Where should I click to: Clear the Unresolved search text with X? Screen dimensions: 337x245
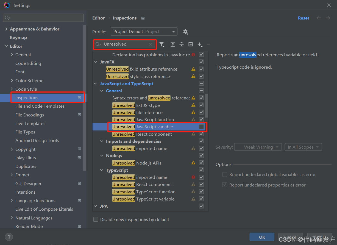coord(151,44)
